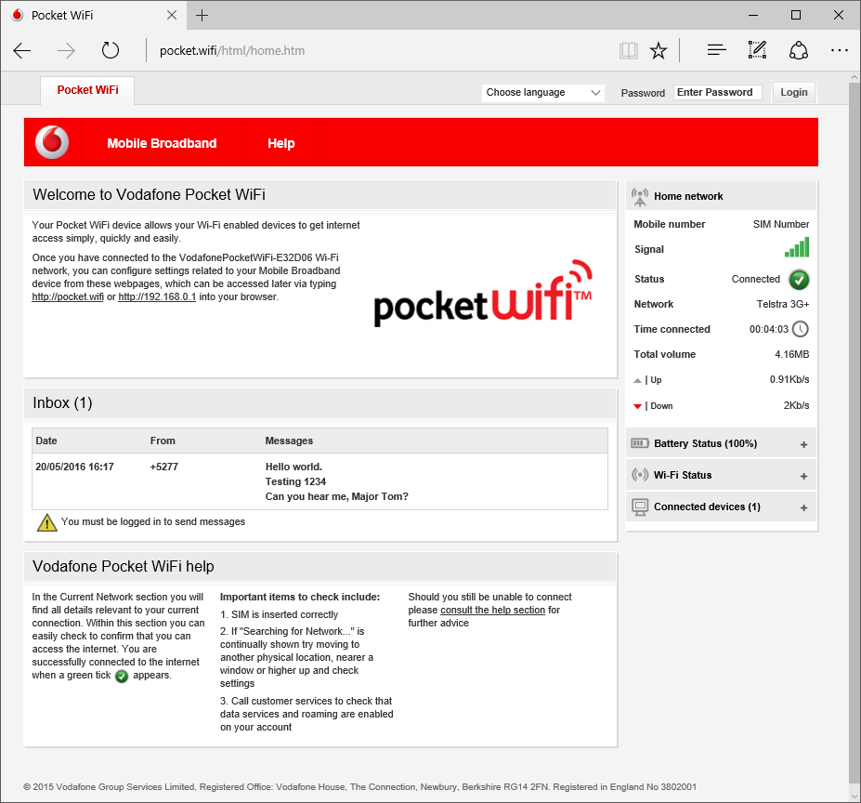Screen dimensions: 861x803
Task: Refresh the page with reload icon
Action: point(111,50)
